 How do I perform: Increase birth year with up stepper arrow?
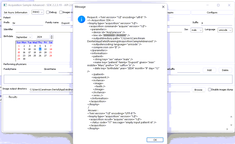(x=51, y=36)
